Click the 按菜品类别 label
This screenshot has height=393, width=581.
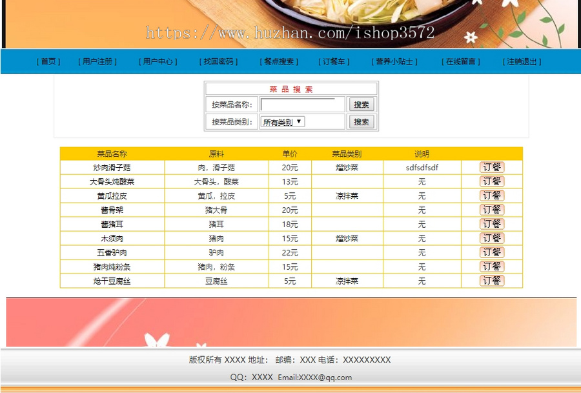pos(232,122)
